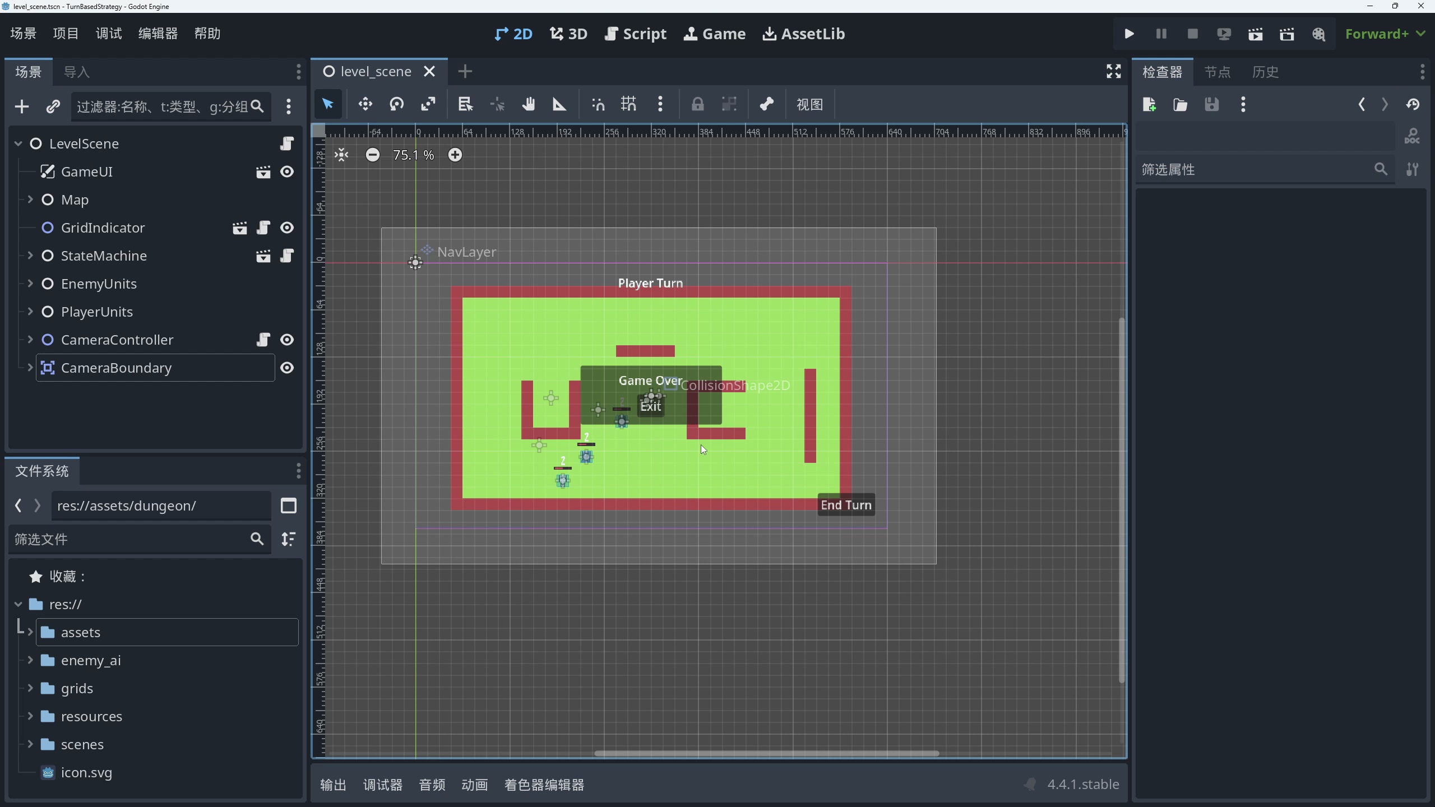Activate the Rotate tool

point(397,104)
